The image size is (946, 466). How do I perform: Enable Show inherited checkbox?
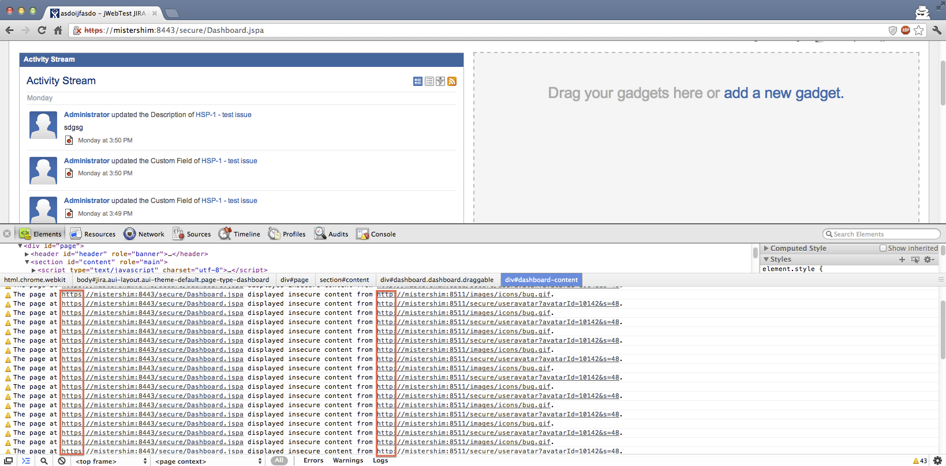(883, 248)
